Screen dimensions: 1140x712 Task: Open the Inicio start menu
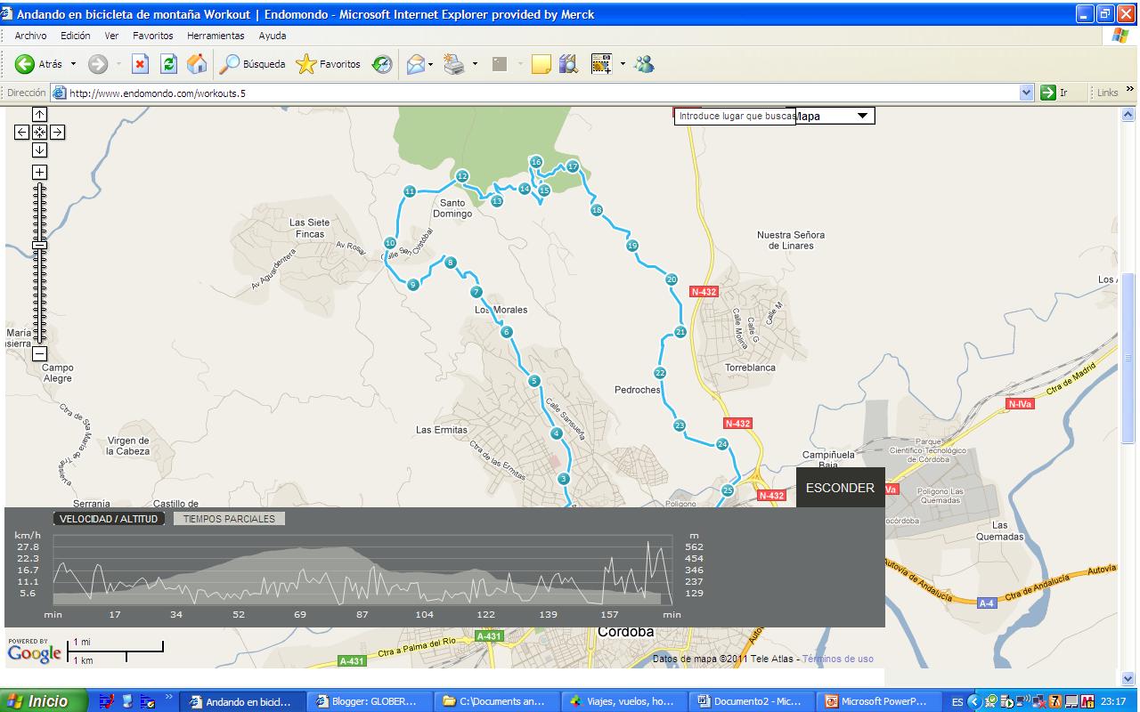[45, 701]
